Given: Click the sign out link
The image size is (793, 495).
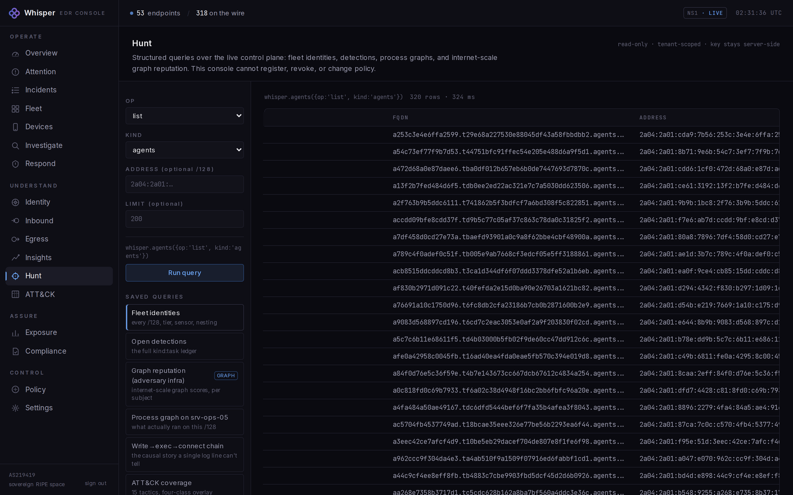Looking at the screenshot, I should tap(95, 483).
